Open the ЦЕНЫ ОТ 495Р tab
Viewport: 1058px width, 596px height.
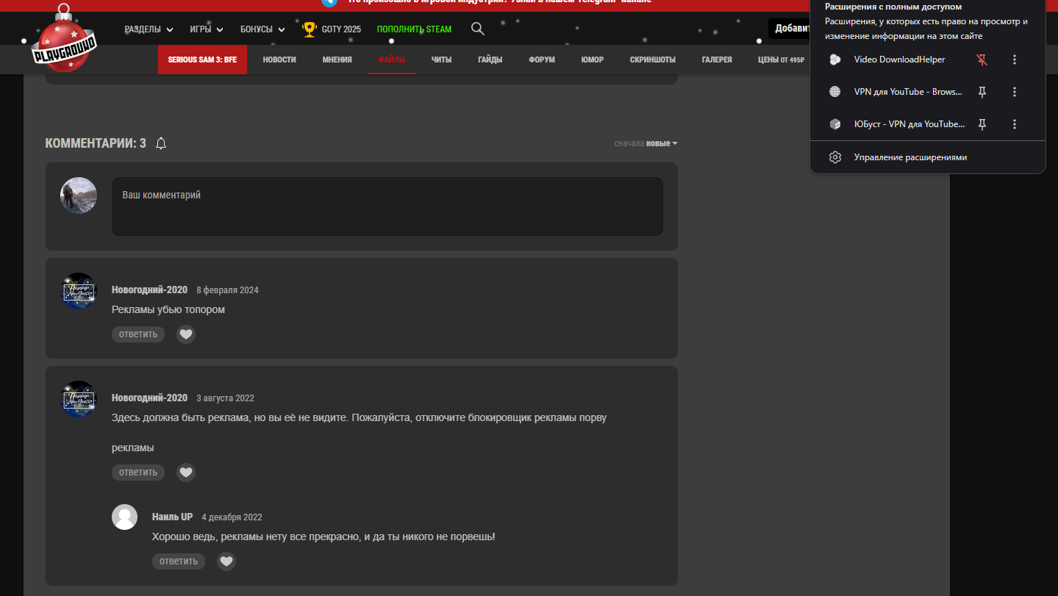pos(782,60)
